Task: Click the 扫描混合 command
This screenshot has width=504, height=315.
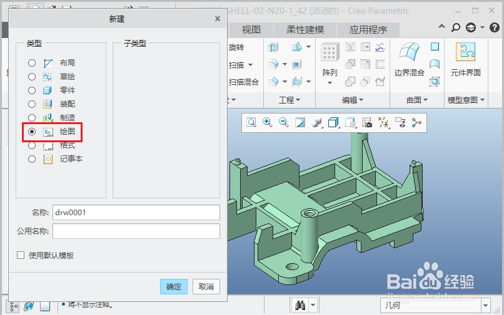Action: [244, 82]
